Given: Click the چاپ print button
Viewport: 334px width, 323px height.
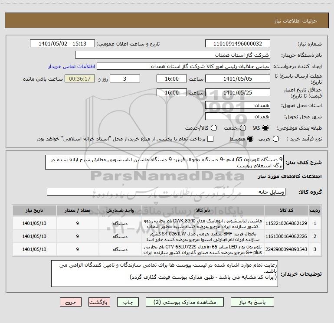Looking at the screenshot, I should [x=128, y=302].
